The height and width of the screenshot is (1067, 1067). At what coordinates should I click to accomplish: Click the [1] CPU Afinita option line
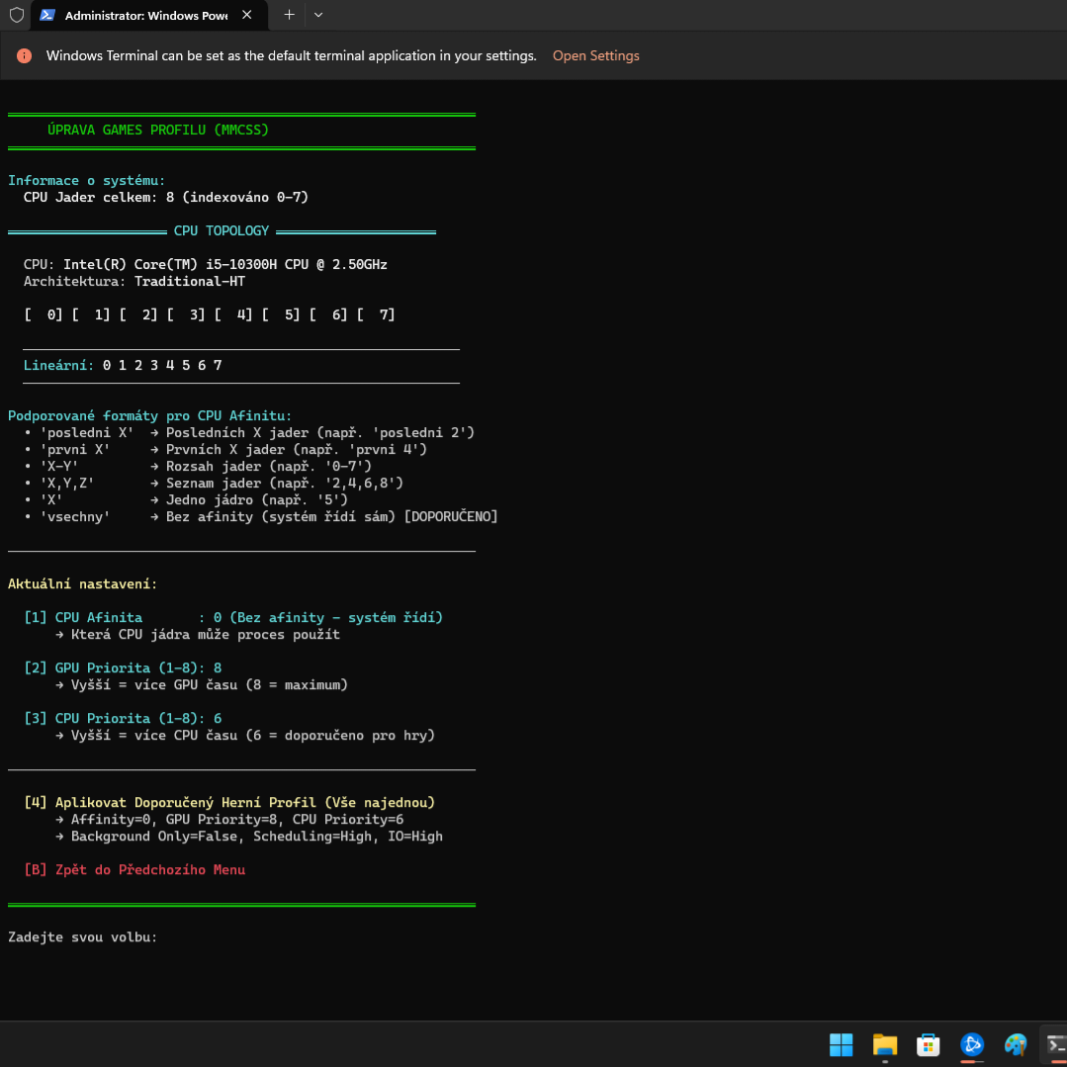coord(232,618)
